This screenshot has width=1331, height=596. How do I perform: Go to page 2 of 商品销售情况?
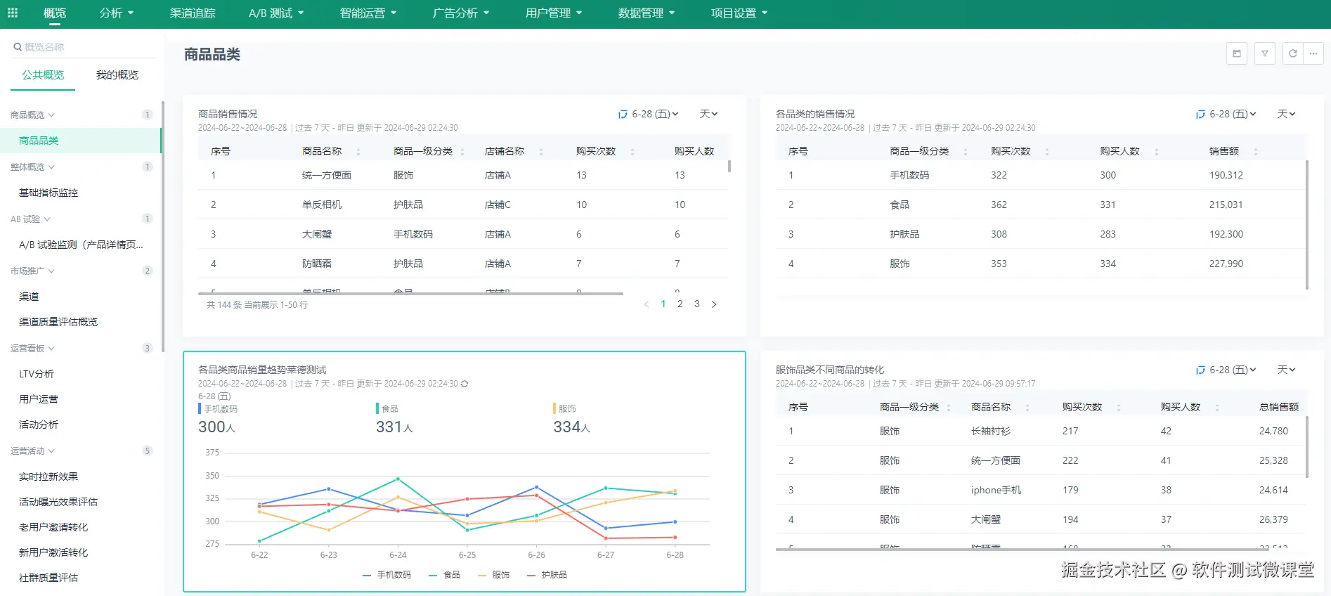(x=680, y=304)
